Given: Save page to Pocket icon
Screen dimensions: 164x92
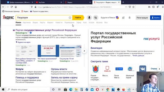Looking at the screenshot, I should pyautogui.click(x=130, y=7).
